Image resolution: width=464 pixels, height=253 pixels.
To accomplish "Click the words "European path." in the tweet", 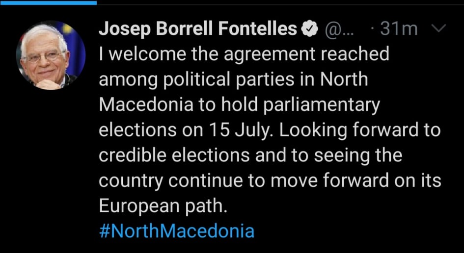I will coord(164,206).
